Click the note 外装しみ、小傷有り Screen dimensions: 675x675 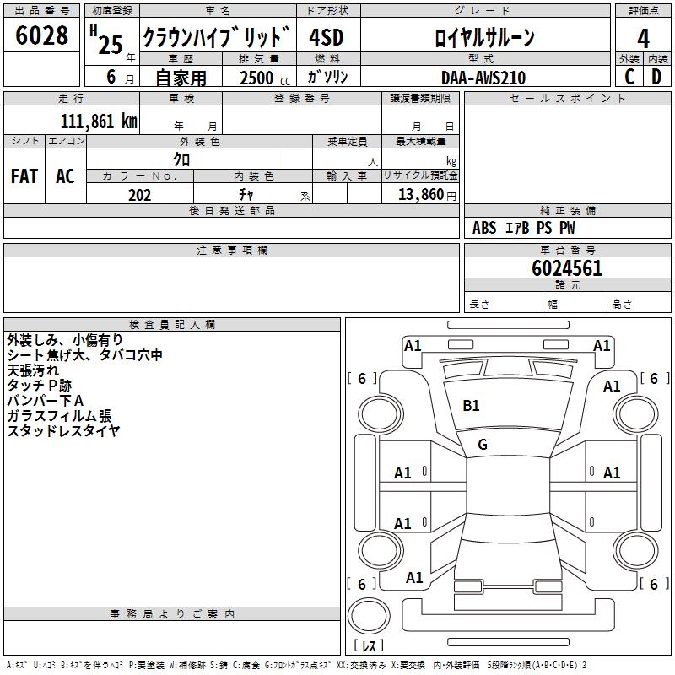(65, 340)
